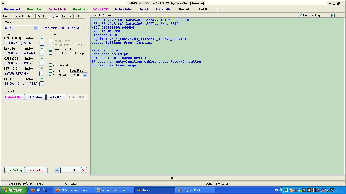
Task: Click the BT Address button
Action: 35,97
